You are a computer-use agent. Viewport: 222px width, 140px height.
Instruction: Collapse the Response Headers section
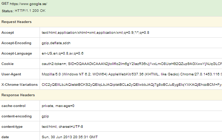18,95
